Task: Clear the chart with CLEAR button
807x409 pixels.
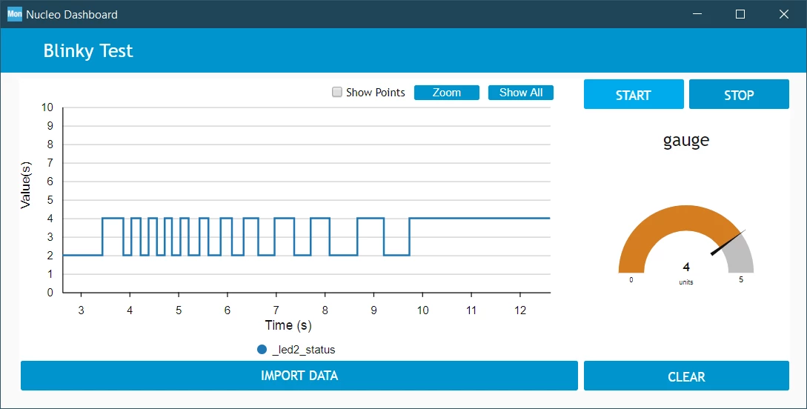Action: coord(686,376)
